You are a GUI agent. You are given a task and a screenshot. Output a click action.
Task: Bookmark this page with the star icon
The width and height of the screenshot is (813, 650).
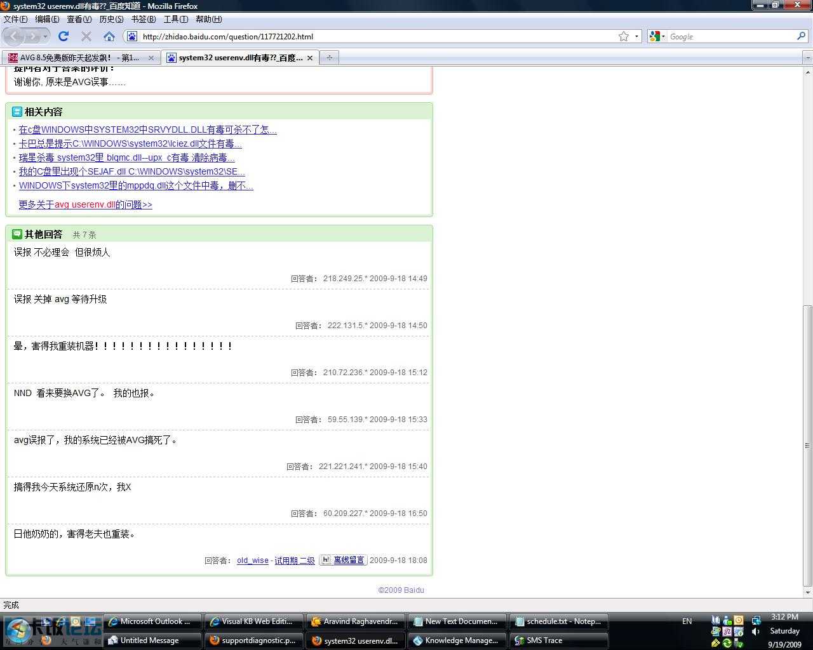tap(624, 36)
